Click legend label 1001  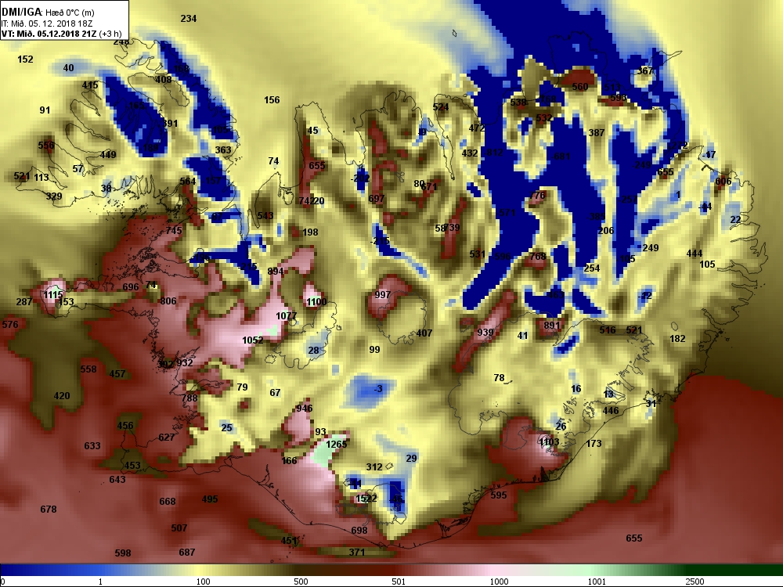coord(596,582)
